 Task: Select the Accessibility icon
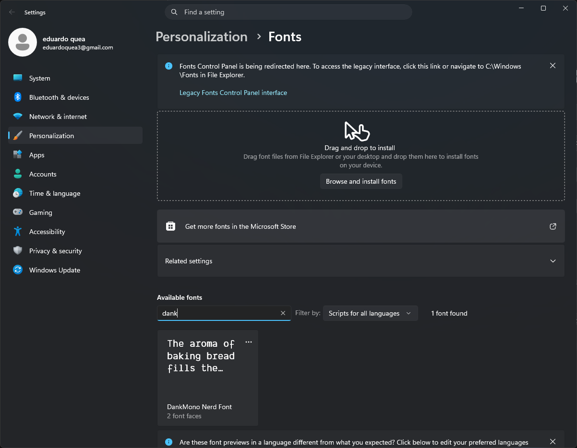pos(18,232)
